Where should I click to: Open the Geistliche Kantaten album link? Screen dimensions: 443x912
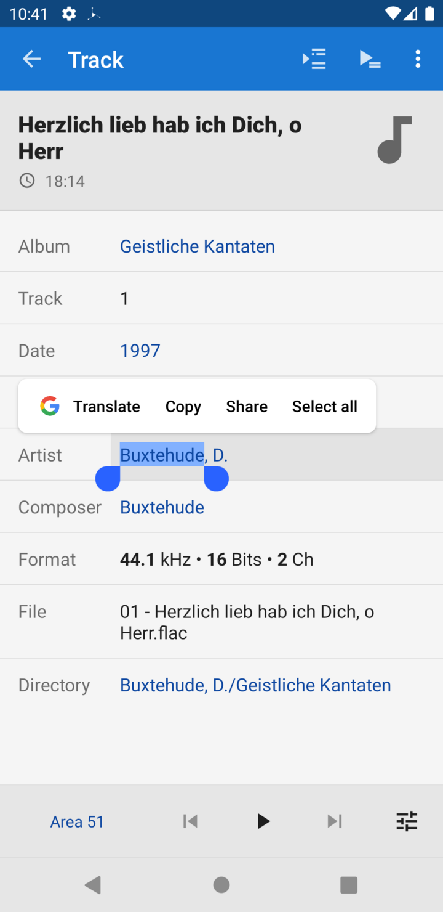[198, 246]
